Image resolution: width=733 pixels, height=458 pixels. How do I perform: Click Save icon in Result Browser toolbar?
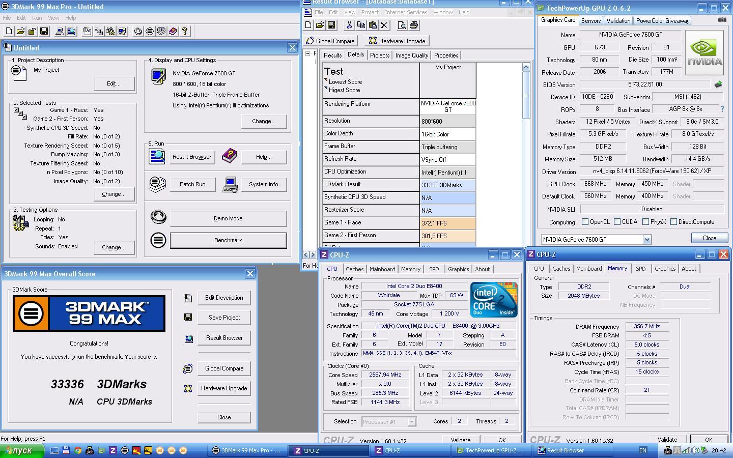click(331, 25)
